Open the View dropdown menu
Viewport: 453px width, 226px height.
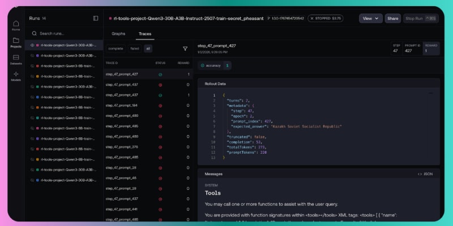coord(371,19)
